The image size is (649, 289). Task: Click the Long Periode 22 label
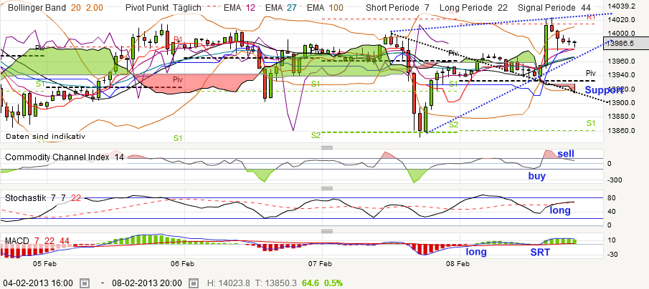(473, 8)
